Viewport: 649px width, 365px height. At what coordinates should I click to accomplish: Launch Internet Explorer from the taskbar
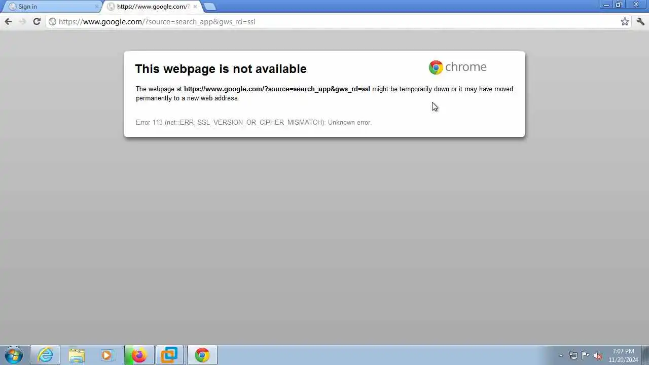[x=45, y=355]
